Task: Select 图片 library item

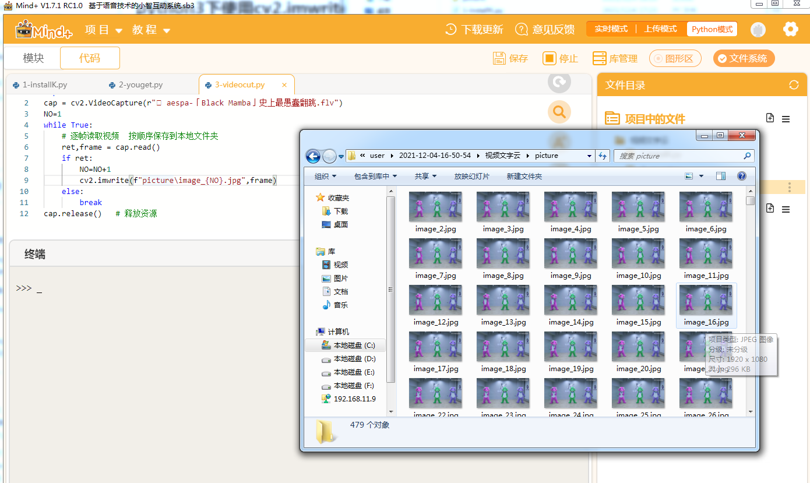Action: [335, 278]
